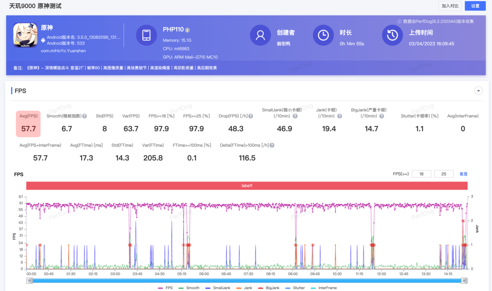The image size is (492, 291).
Task: Toggle the FPS series in chart legend
Action: point(165,288)
